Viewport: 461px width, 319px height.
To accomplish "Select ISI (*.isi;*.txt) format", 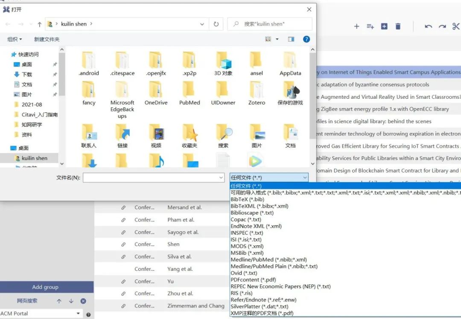I will pos(246,239).
